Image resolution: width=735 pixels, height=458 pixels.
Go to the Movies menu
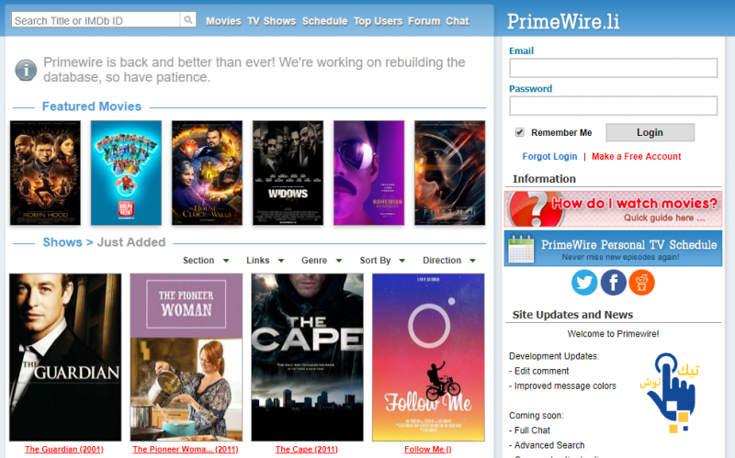[x=223, y=21]
